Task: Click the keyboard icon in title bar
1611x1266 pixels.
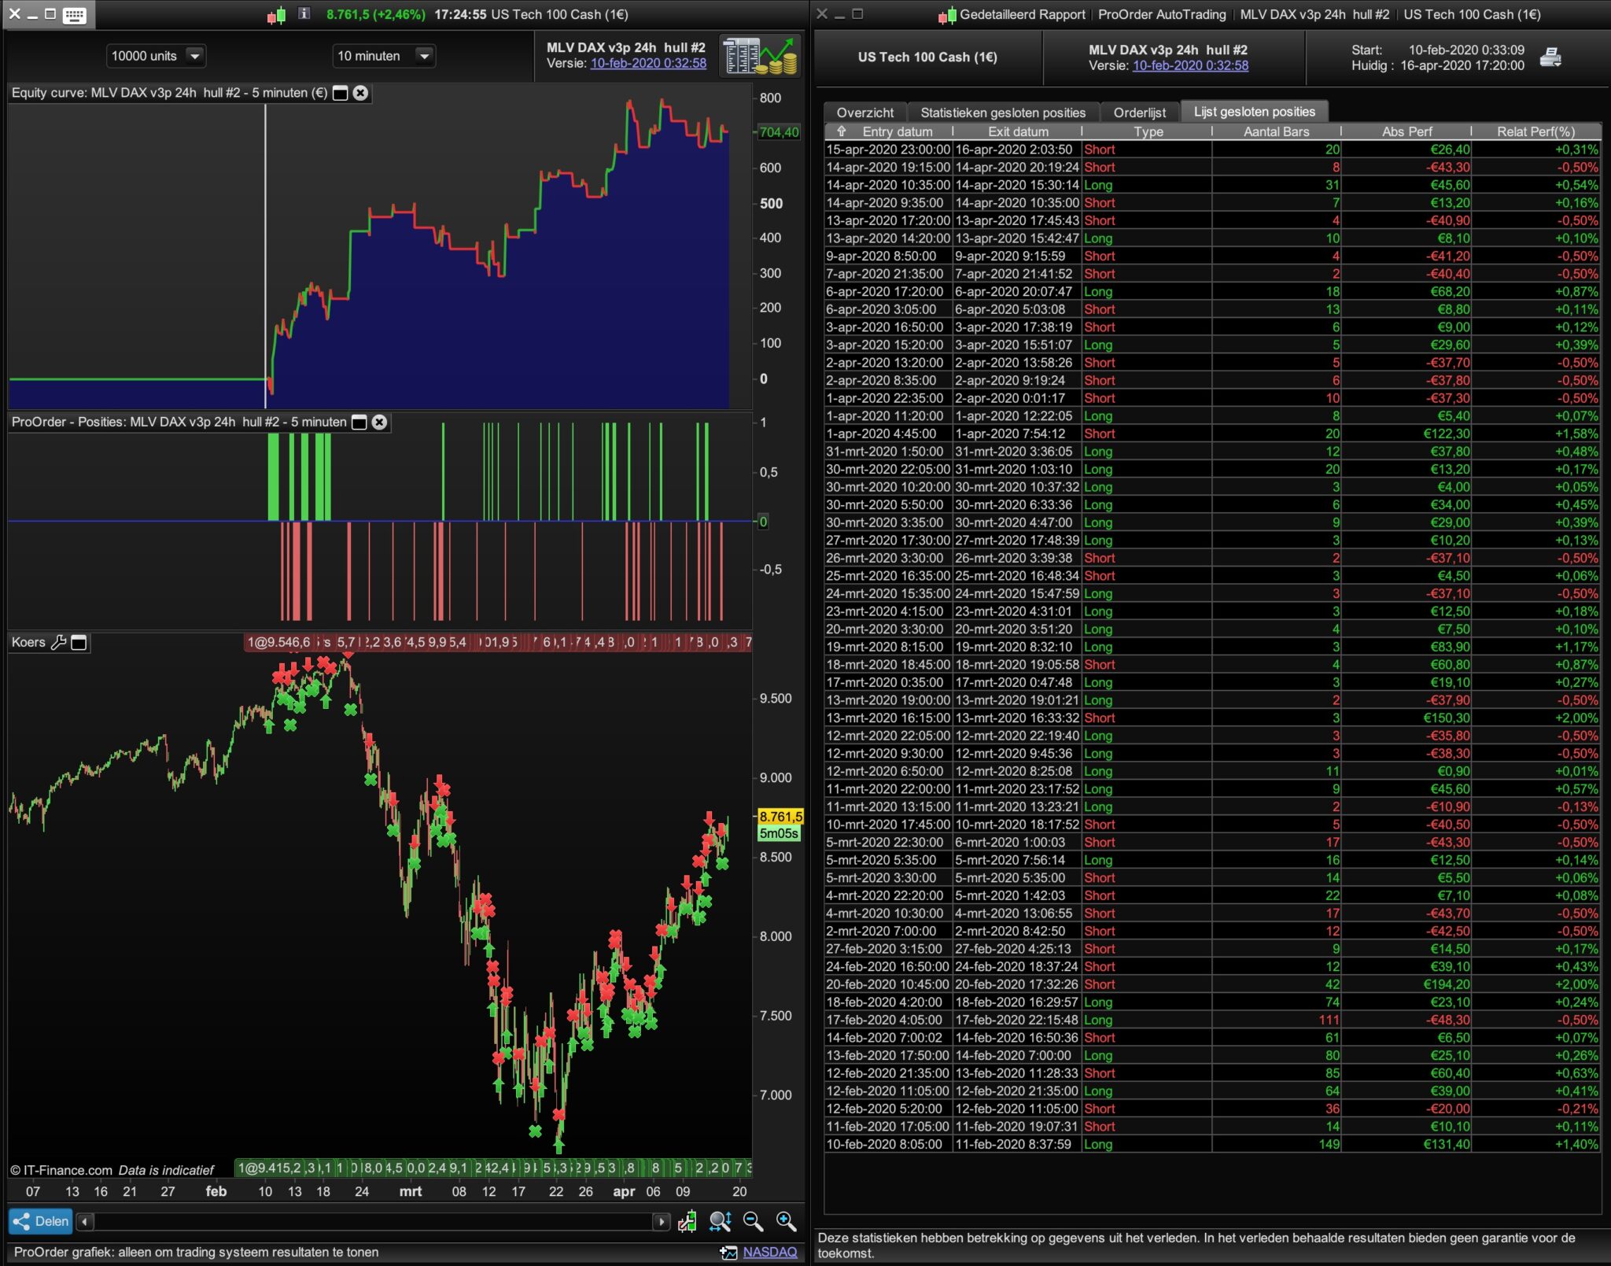Action: 75,15
